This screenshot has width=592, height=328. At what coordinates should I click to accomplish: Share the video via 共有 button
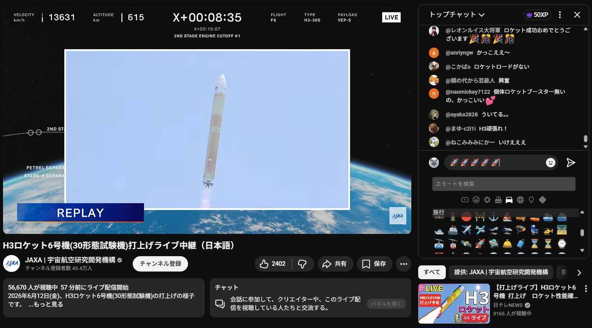(335, 264)
